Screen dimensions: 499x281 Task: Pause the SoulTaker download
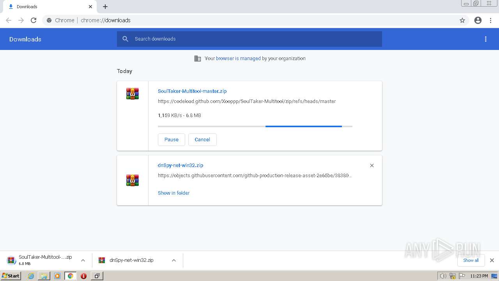pyautogui.click(x=172, y=140)
